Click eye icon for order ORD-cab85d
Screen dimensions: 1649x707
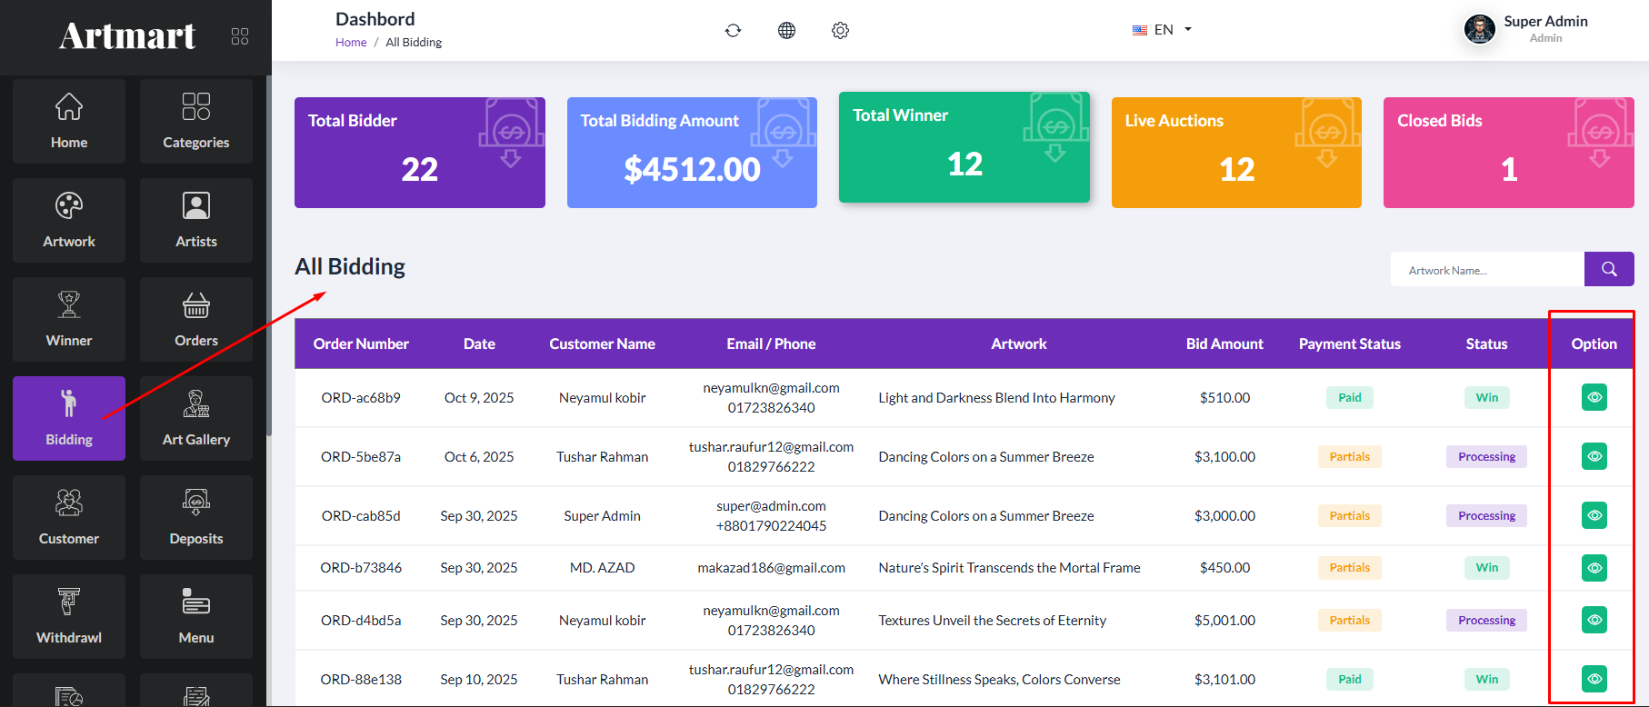pyautogui.click(x=1594, y=515)
